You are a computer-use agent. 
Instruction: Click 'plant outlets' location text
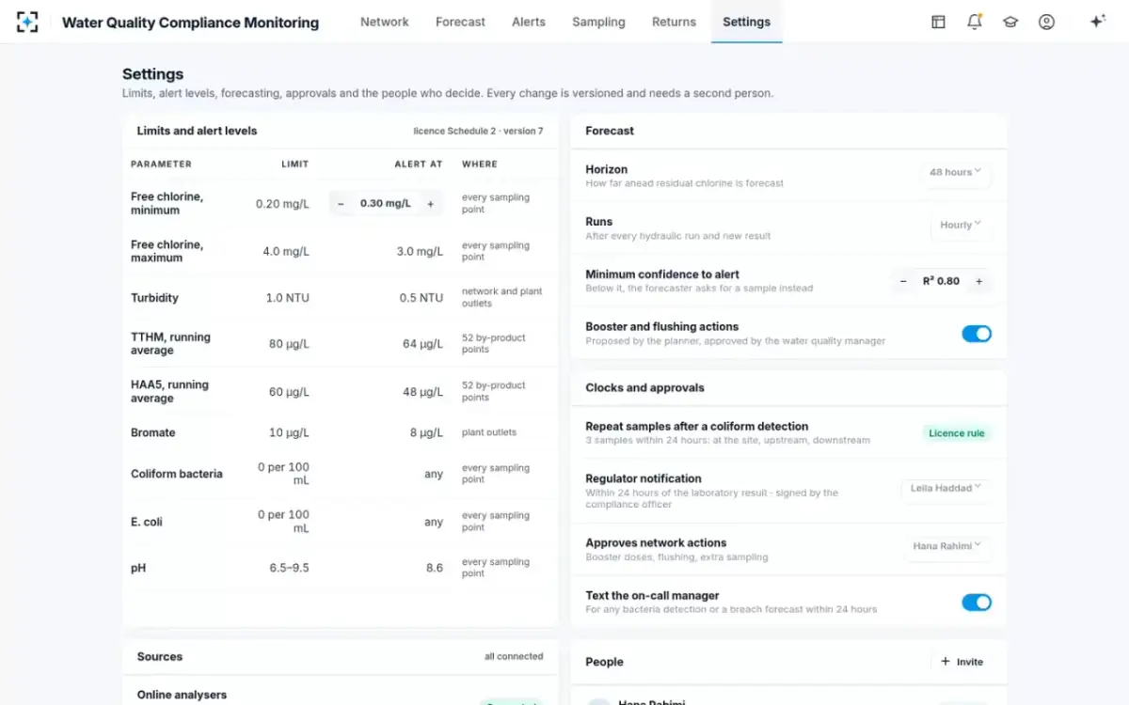pyautogui.click(x=489, y=433)
